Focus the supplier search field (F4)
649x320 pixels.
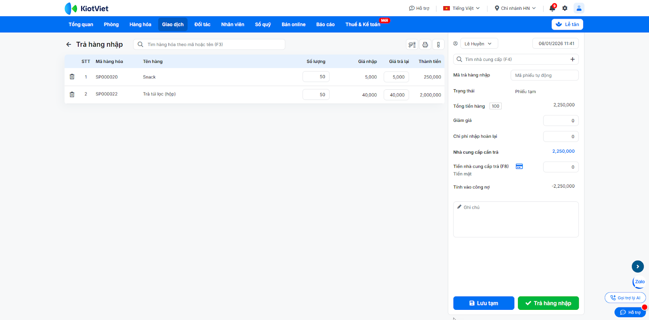(516, 59)
